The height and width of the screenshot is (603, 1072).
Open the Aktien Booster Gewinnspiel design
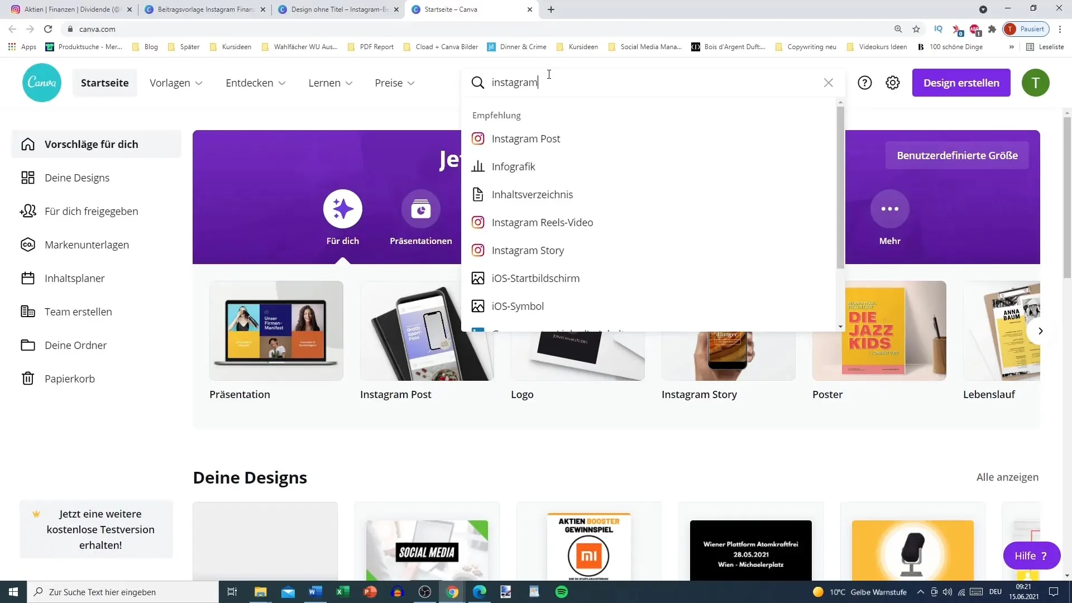click(x=589, y=542)
